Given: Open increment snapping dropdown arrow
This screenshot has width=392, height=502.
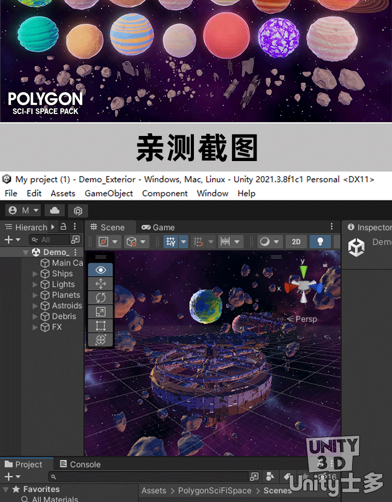Looking at the screenshot, I should tap(237, 242).
